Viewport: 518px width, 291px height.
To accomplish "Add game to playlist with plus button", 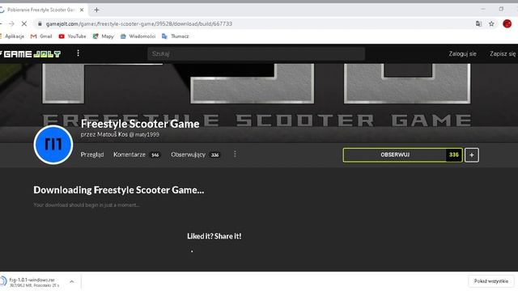I will [x=472, y=155].
